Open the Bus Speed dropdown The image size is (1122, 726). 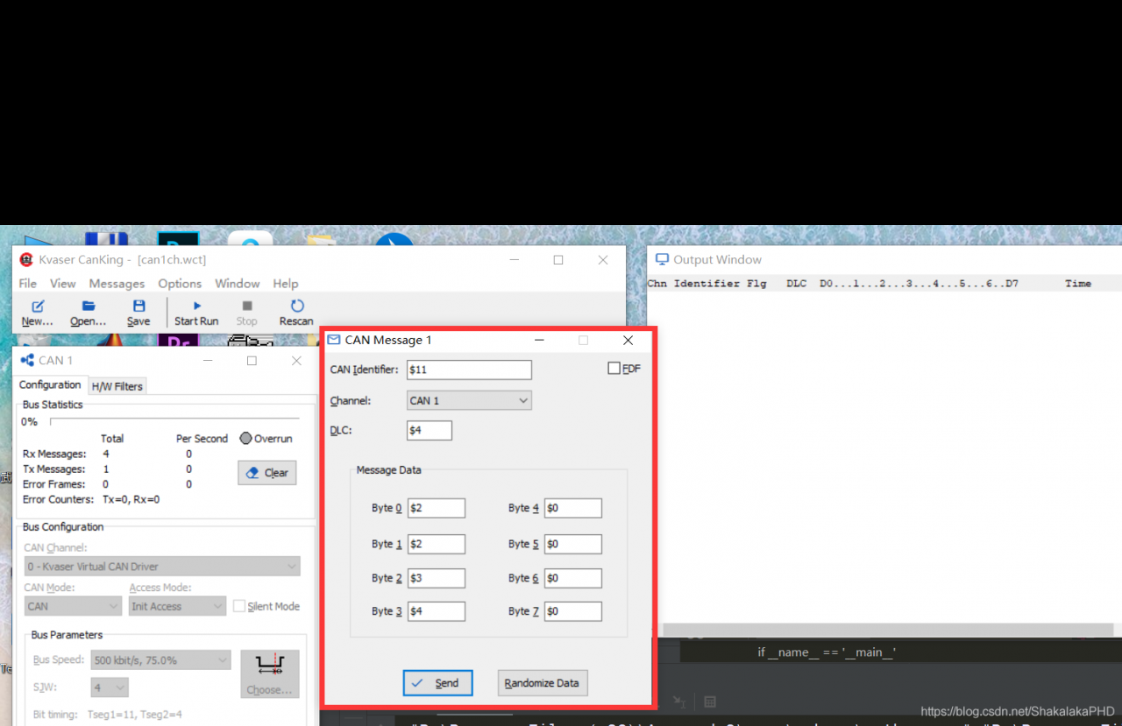click(x=160, y=659)
